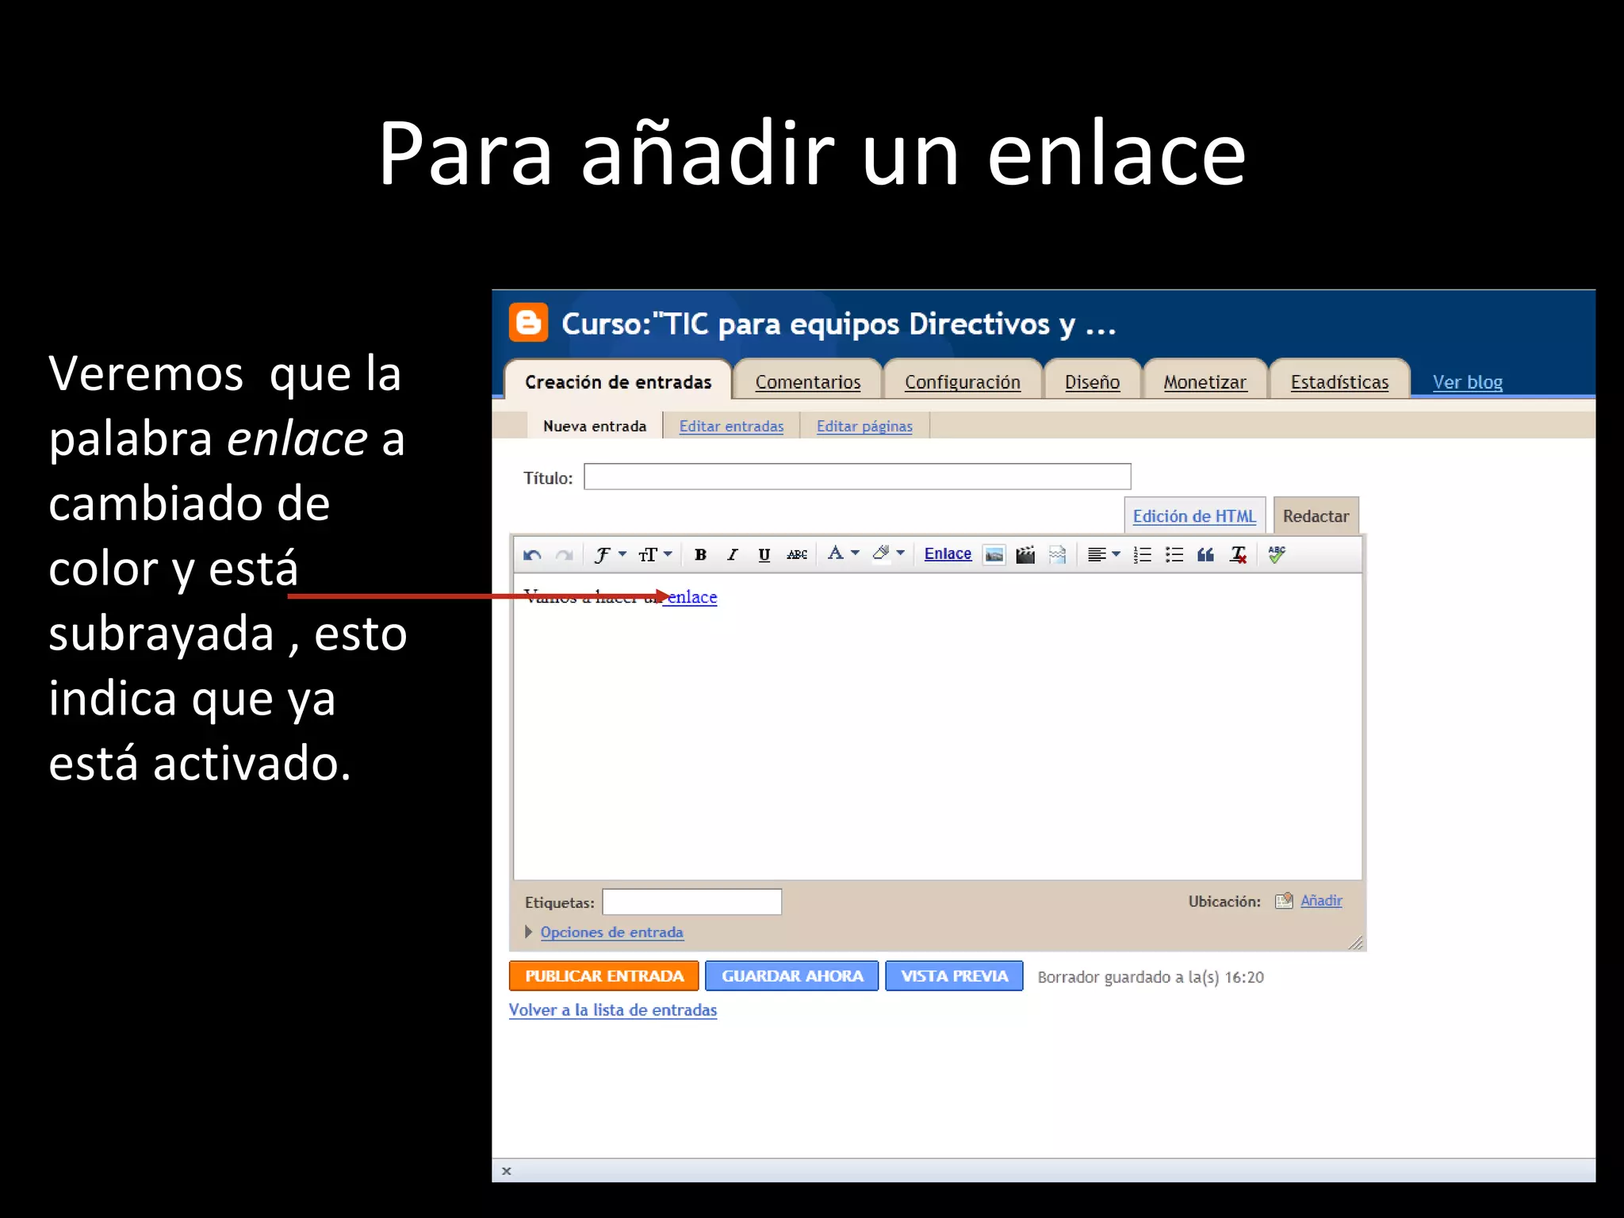Undo the last edit in the editor
The image size is (1624, 1218).
532,555
